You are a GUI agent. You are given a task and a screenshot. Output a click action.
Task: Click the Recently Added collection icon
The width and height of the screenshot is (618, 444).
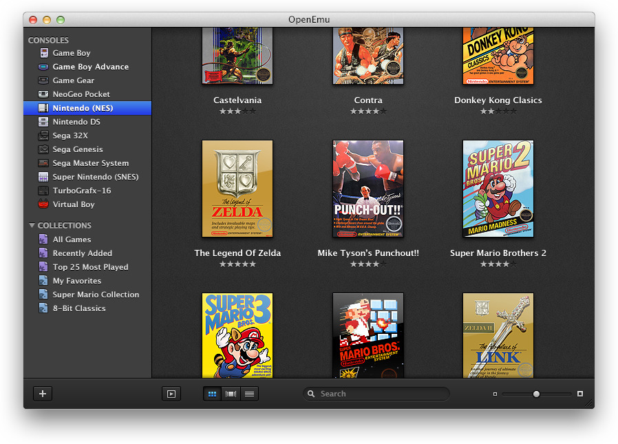pos(43,253)
